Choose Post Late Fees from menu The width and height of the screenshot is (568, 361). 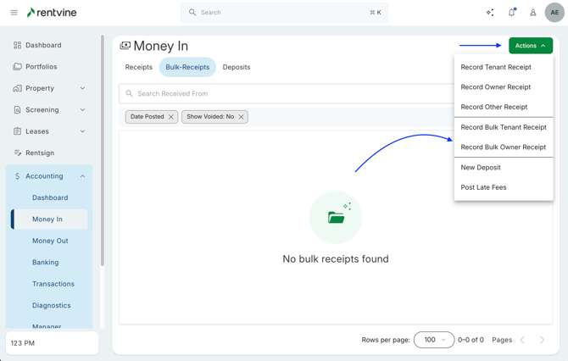point(484,187)
